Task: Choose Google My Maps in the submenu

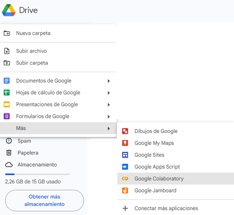Action: pos(154,143)
